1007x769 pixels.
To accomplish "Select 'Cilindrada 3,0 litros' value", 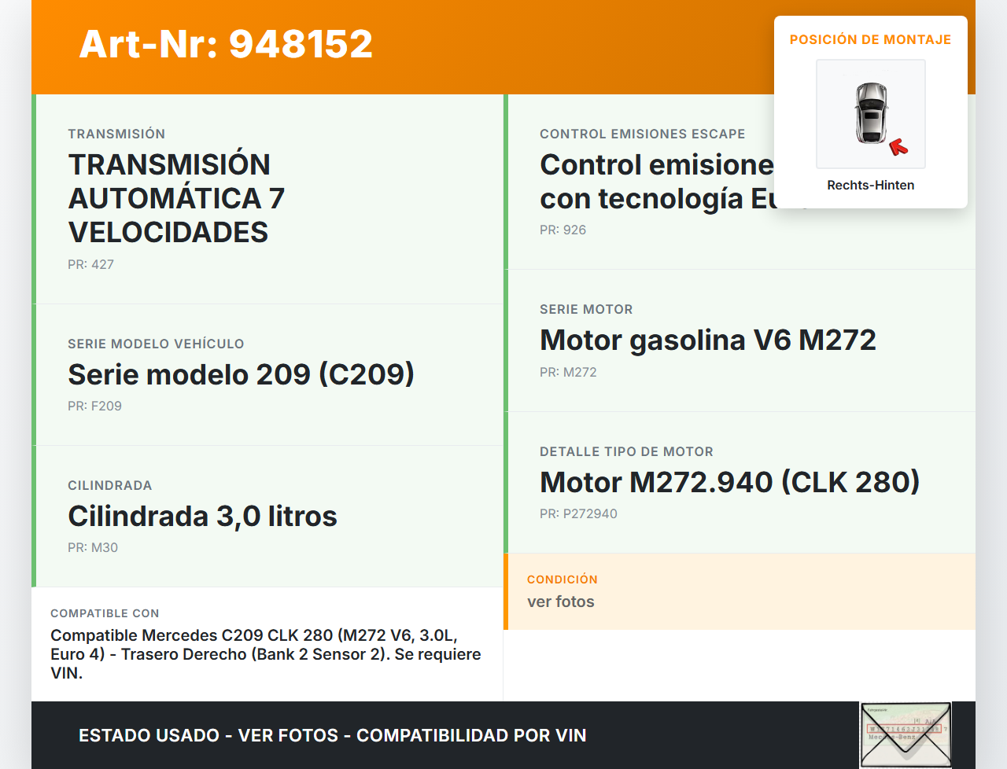I will (202, 516).
